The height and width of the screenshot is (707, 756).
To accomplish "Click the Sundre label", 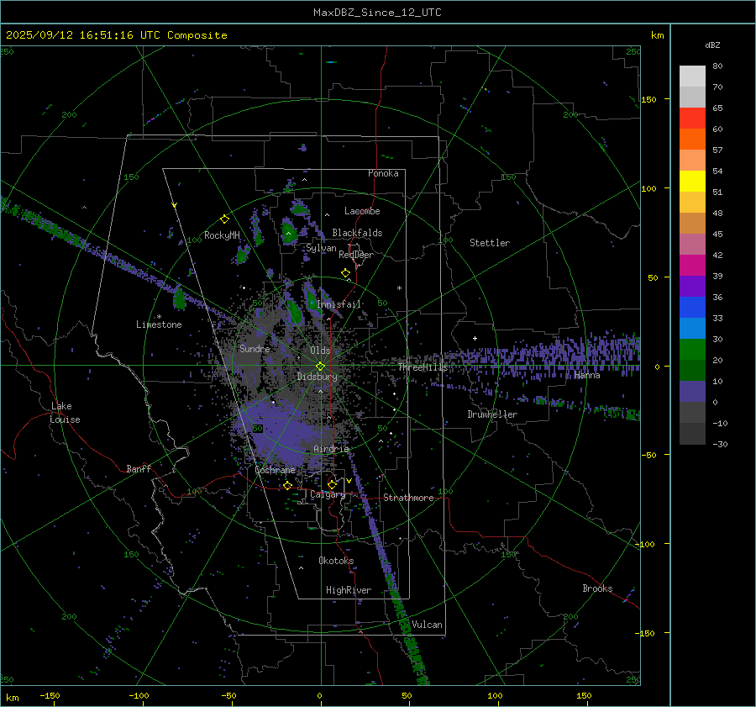I will [x=255, y=349].
